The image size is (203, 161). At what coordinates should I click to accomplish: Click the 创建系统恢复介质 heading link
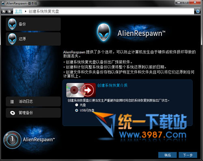coord(112,85)
